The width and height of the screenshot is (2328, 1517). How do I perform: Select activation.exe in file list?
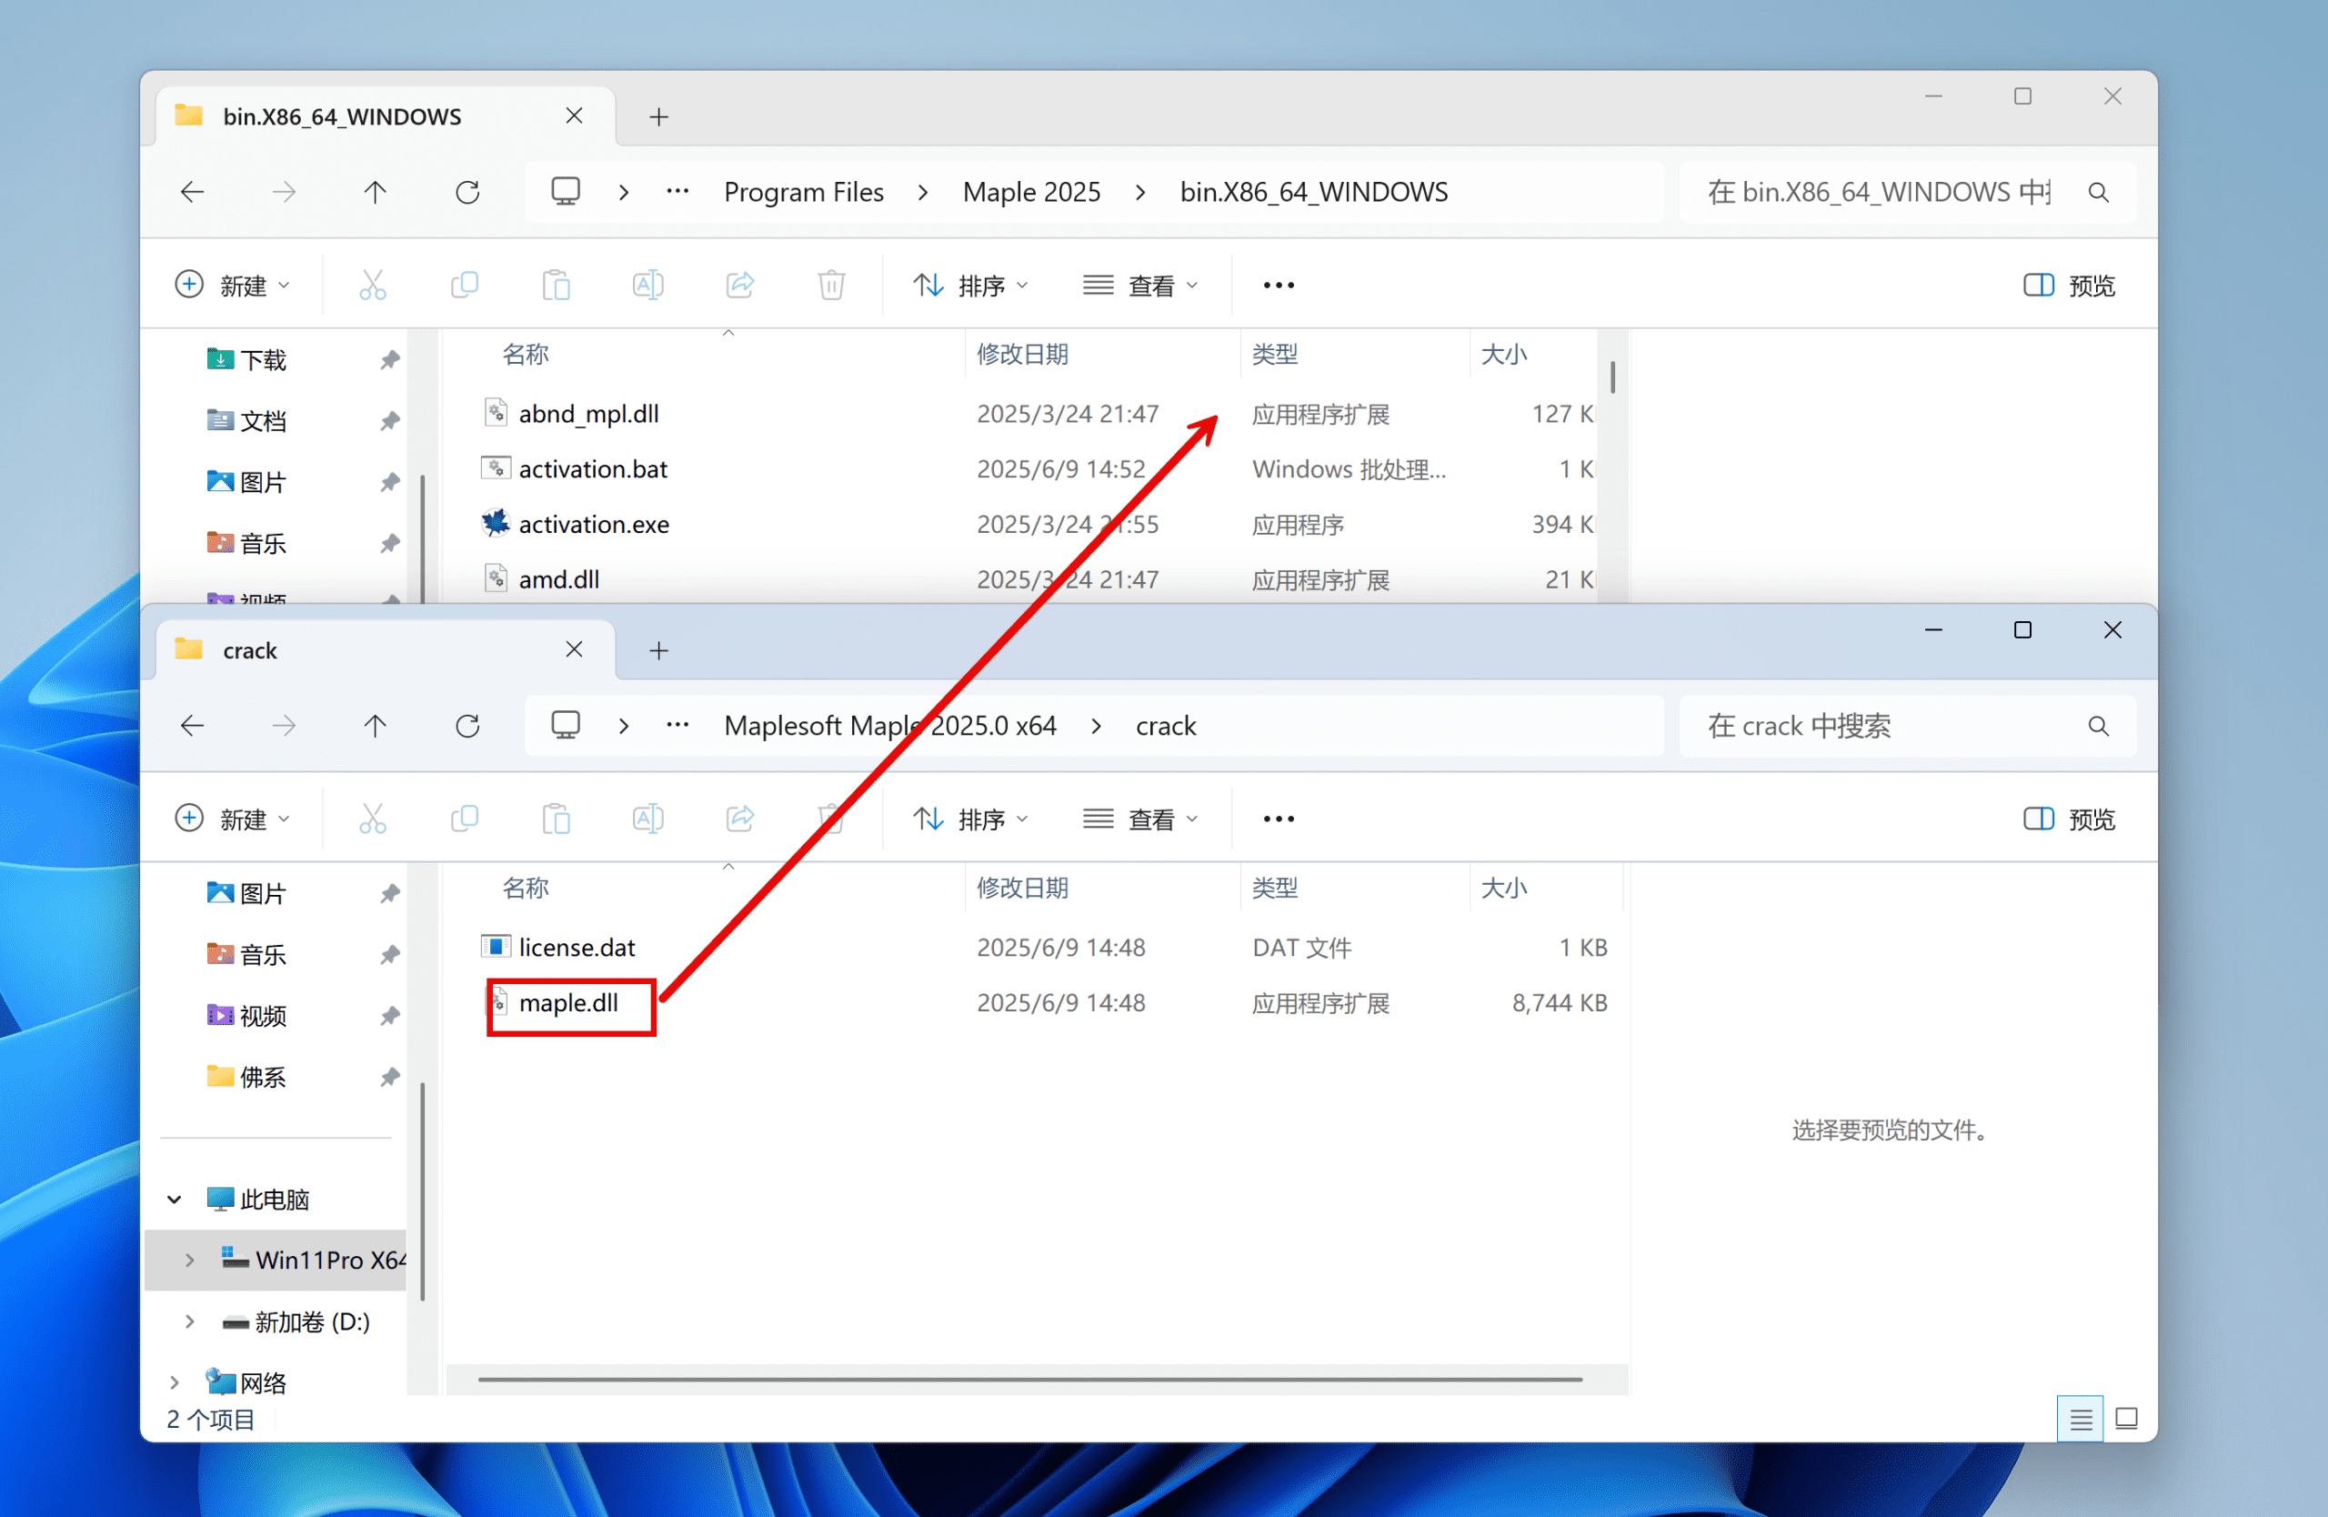click(x=593, y=524)
